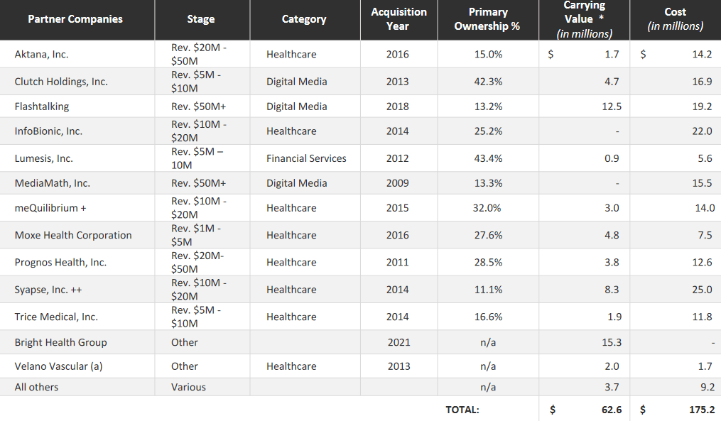Select the Prognos Health, Inc. cell
Viewport: 721px width, 421px height.
pyautogui.click(x=60, y=262)
